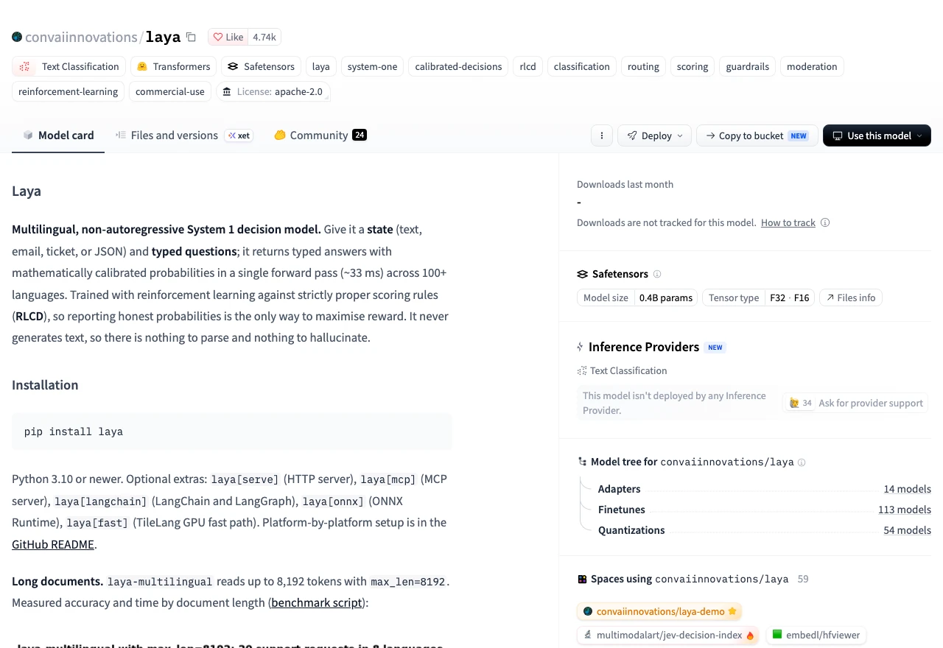Open the GitHub README link
Viewport: 943px width, 648px height.
[x=53, y=544]
